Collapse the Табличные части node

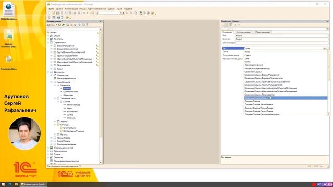tap(55, 98)
